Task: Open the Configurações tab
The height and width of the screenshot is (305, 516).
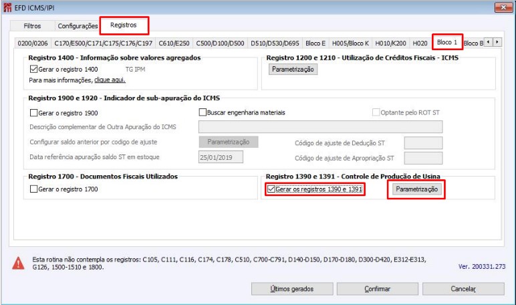Action: point(78,25)
